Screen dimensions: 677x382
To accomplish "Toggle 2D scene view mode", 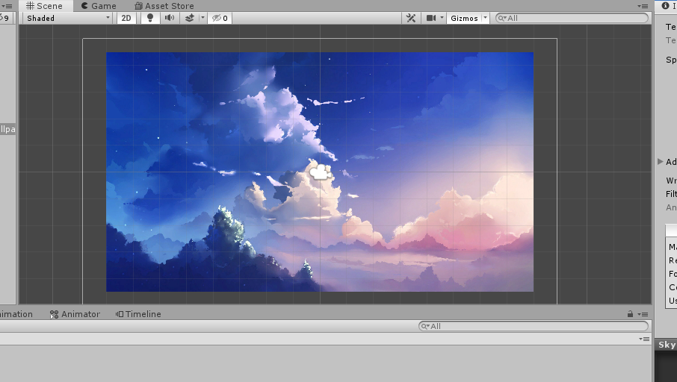I will point(126,18).
